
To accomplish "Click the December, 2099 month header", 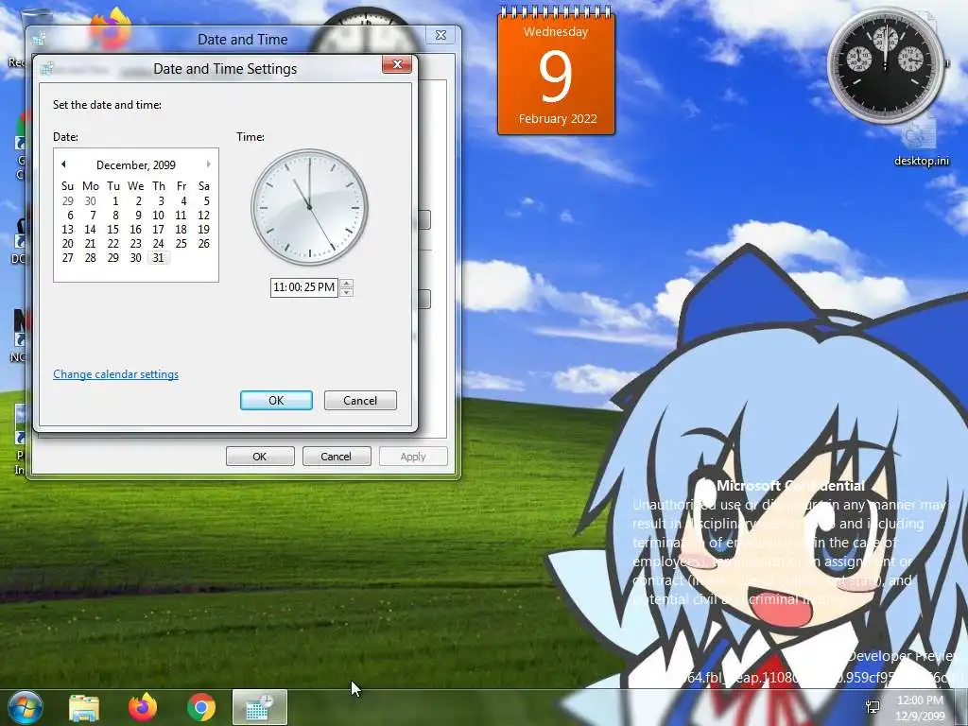I will (x=136, y=164).
